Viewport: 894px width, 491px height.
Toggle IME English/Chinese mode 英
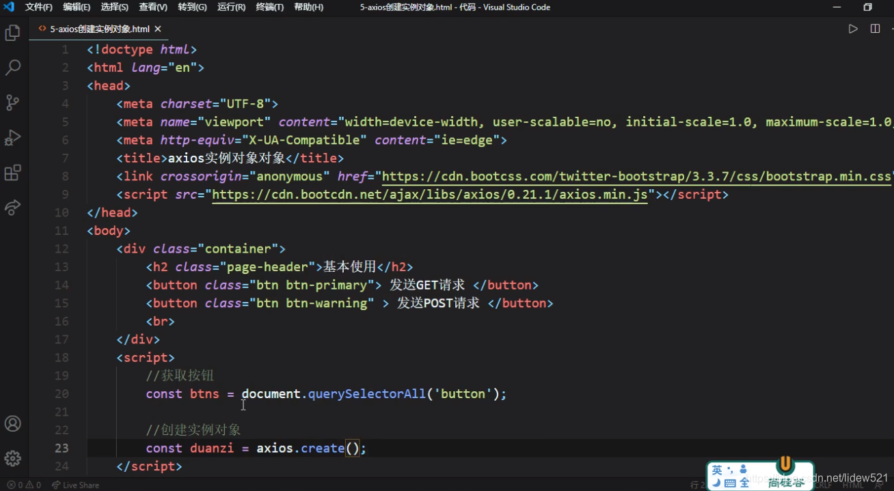pos(717,470)
